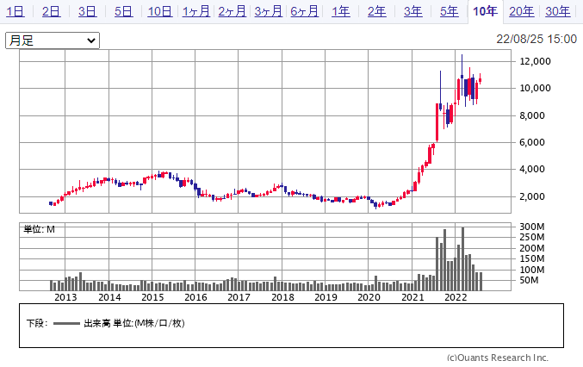This screenshot has height=367, width=583.
Task: Switch to the 5日 range tab
Action: point(123,11)
